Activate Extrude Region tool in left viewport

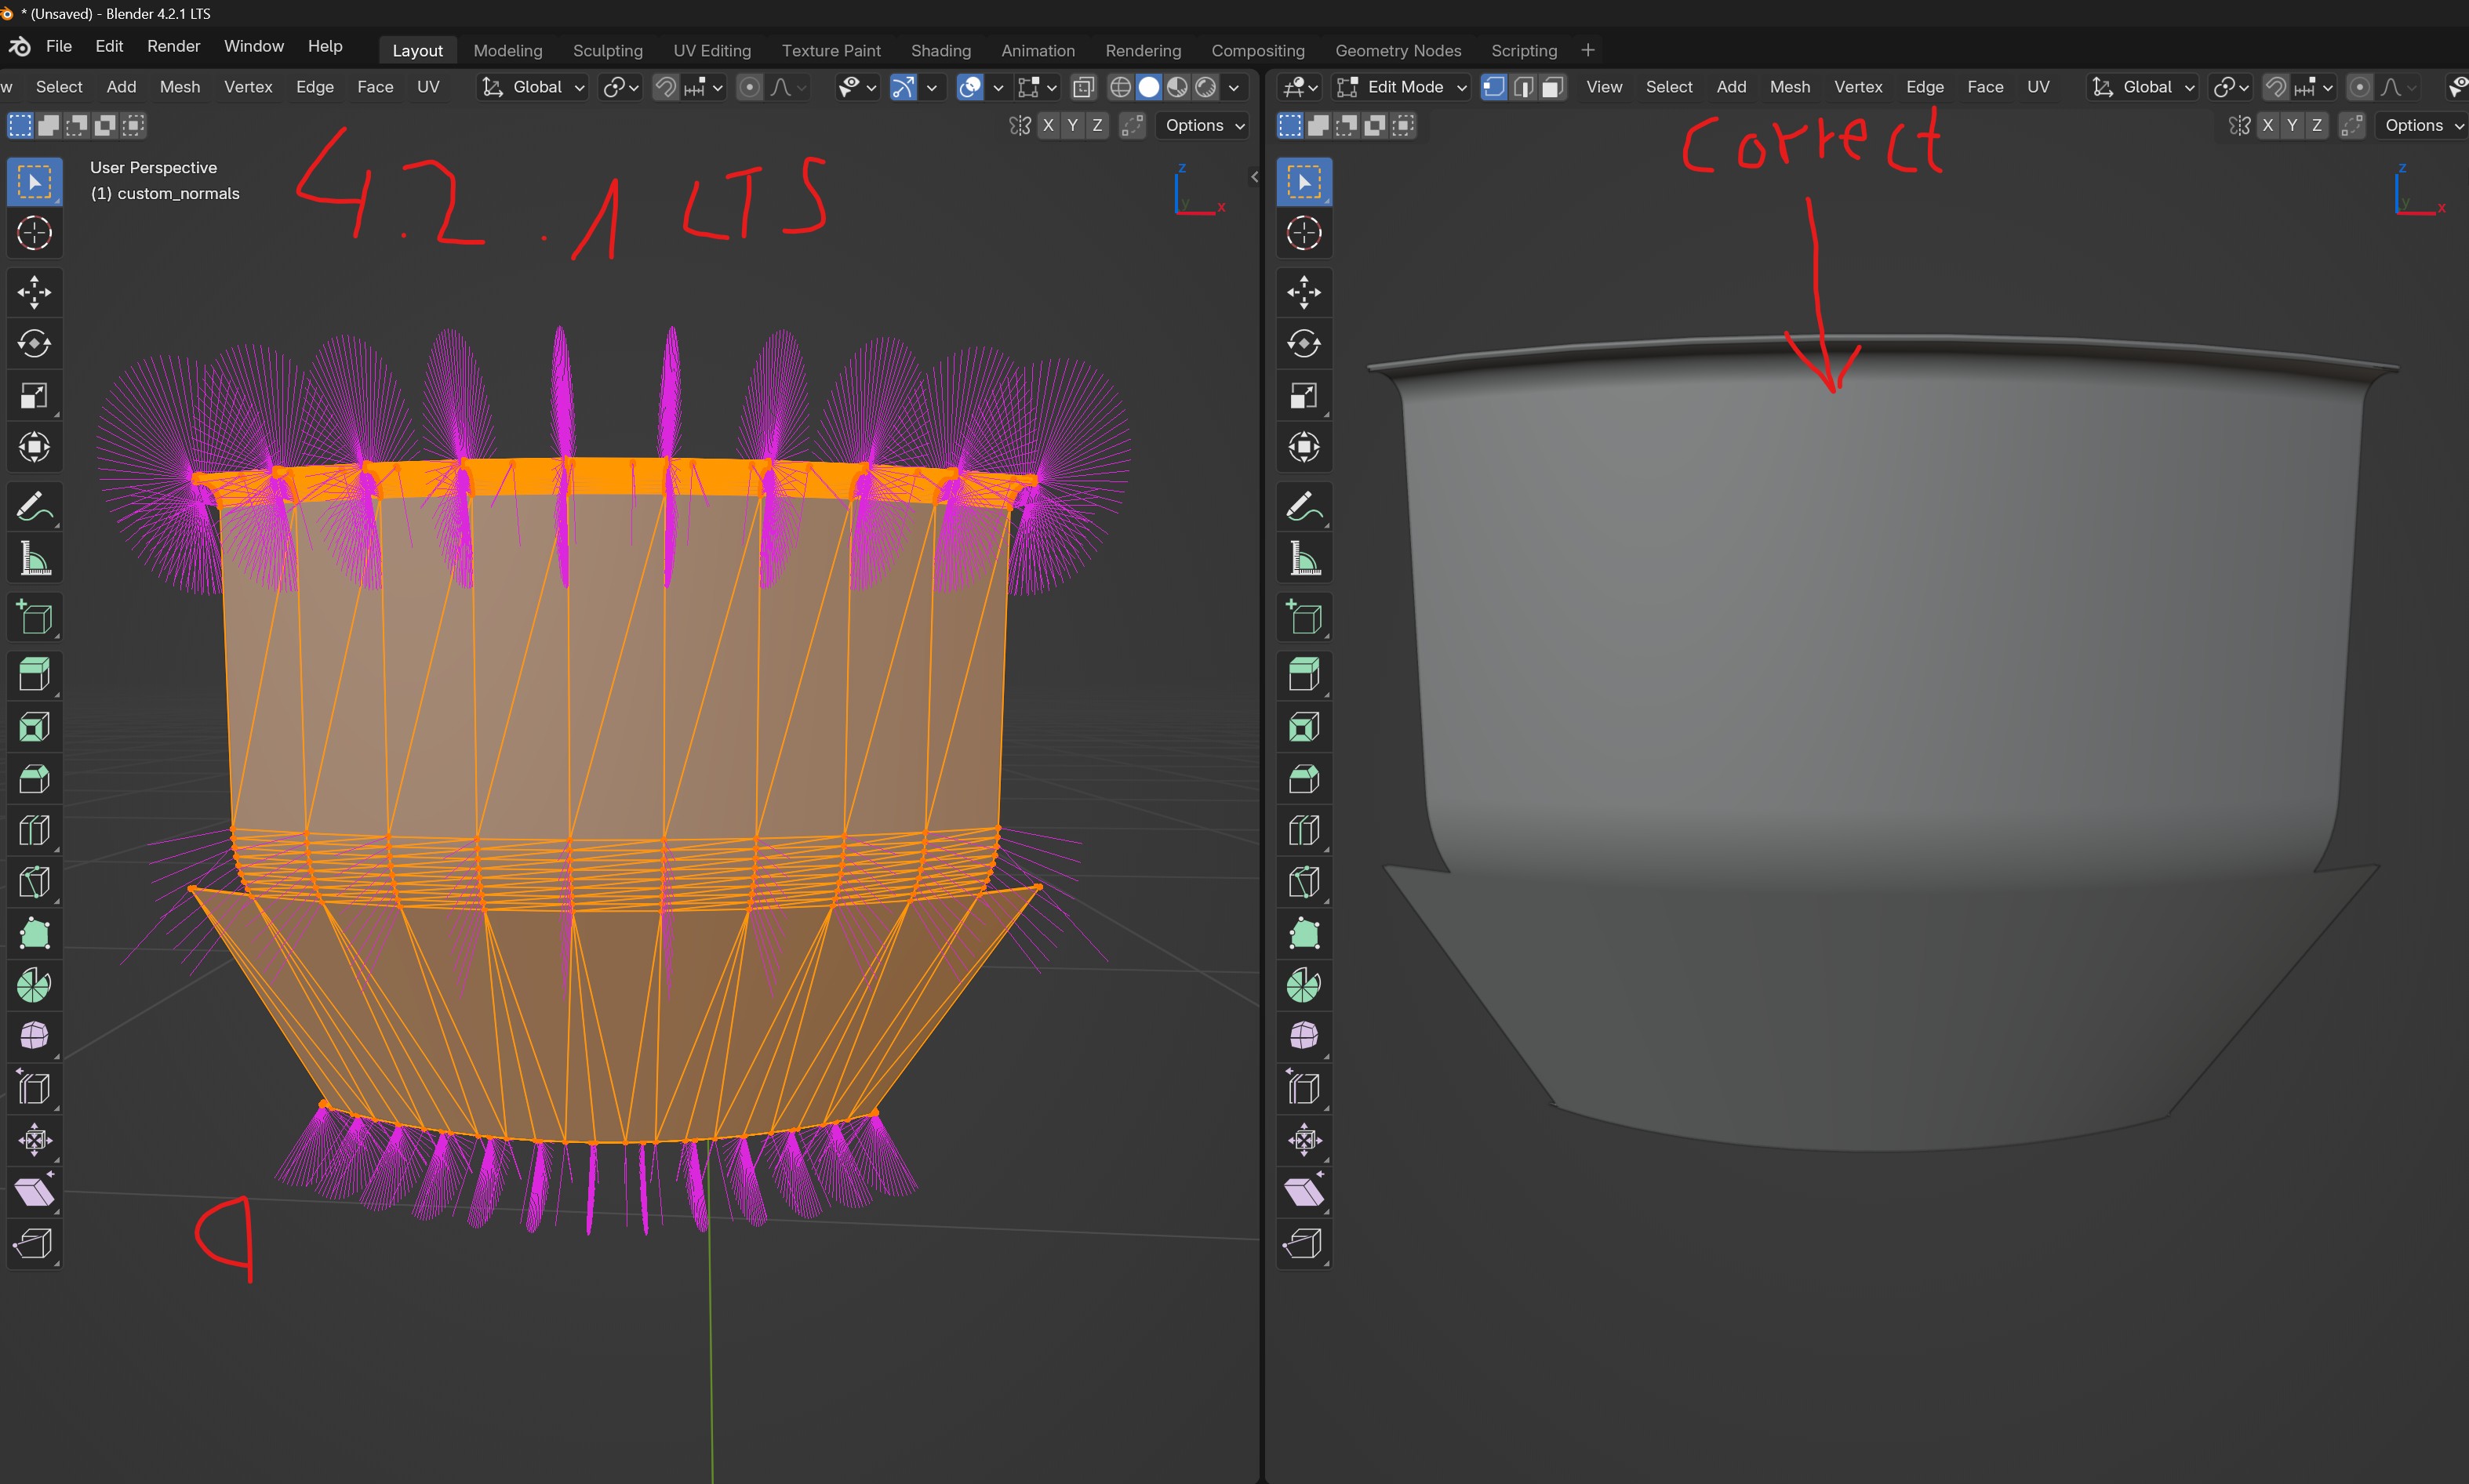[x=34, y=675]
